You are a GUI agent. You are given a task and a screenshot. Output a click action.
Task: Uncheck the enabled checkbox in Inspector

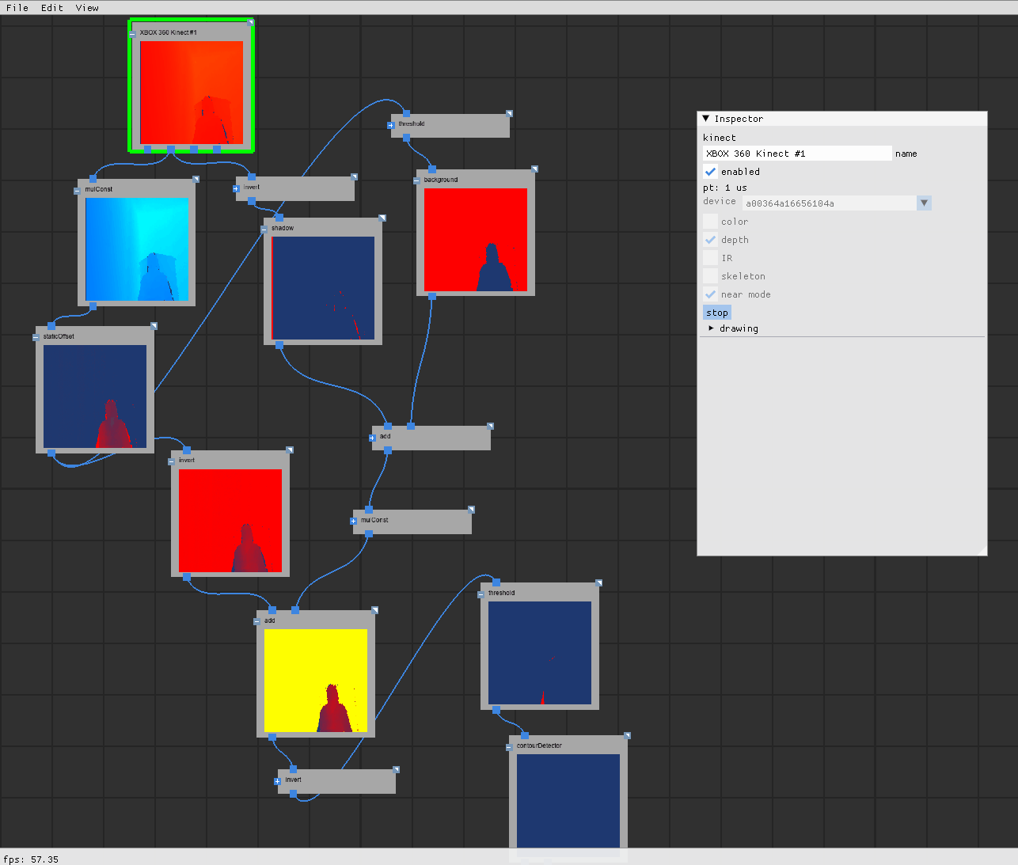710,172
